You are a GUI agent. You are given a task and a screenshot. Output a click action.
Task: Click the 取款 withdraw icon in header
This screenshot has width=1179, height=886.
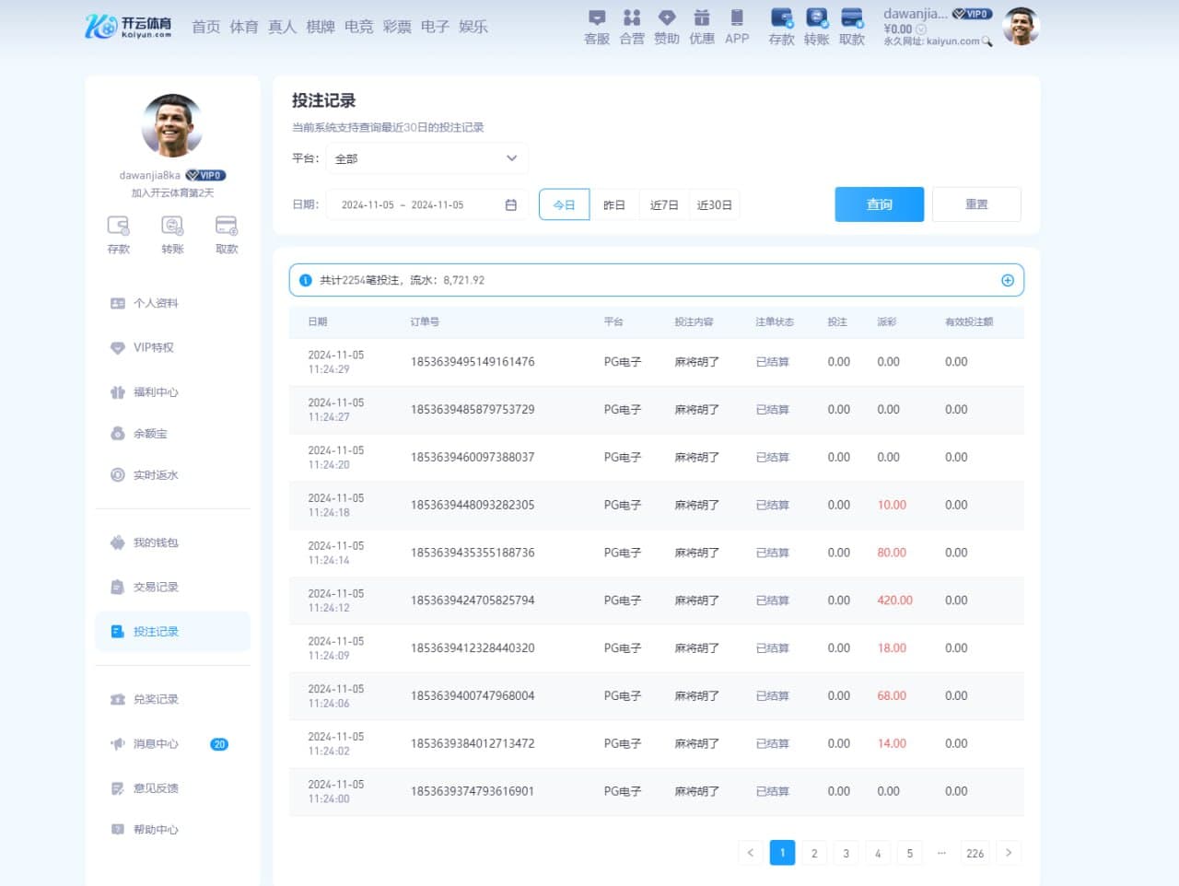tap(851, 18)
